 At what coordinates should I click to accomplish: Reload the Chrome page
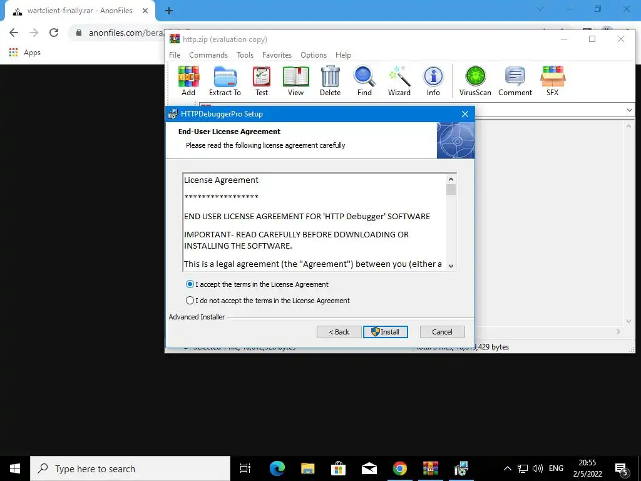[54, 33]
